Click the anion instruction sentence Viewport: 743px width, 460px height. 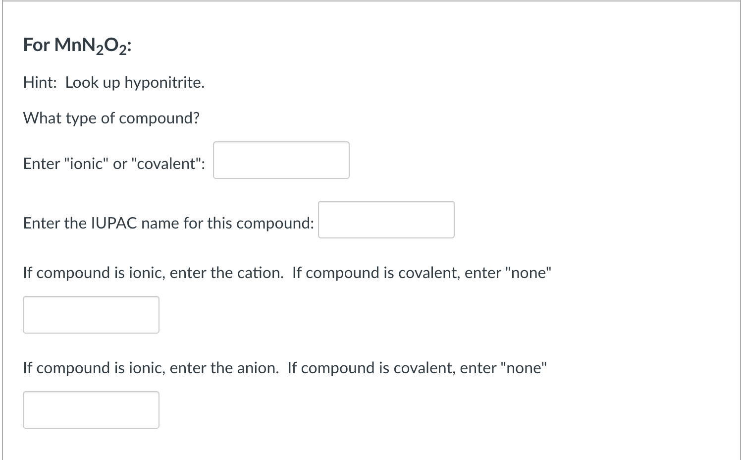(285, 368)
